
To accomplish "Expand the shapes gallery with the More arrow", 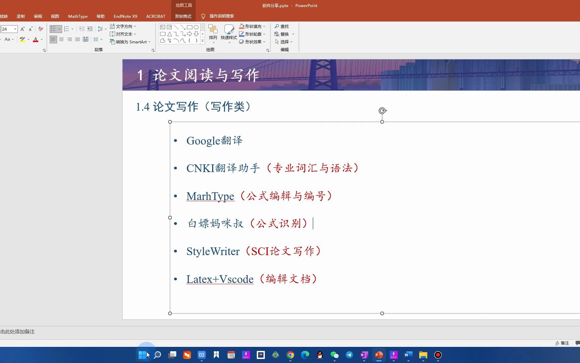I will point(202,41).
